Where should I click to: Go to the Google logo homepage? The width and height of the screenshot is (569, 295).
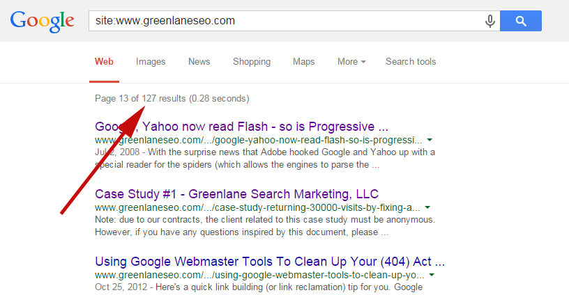[43, 22]
